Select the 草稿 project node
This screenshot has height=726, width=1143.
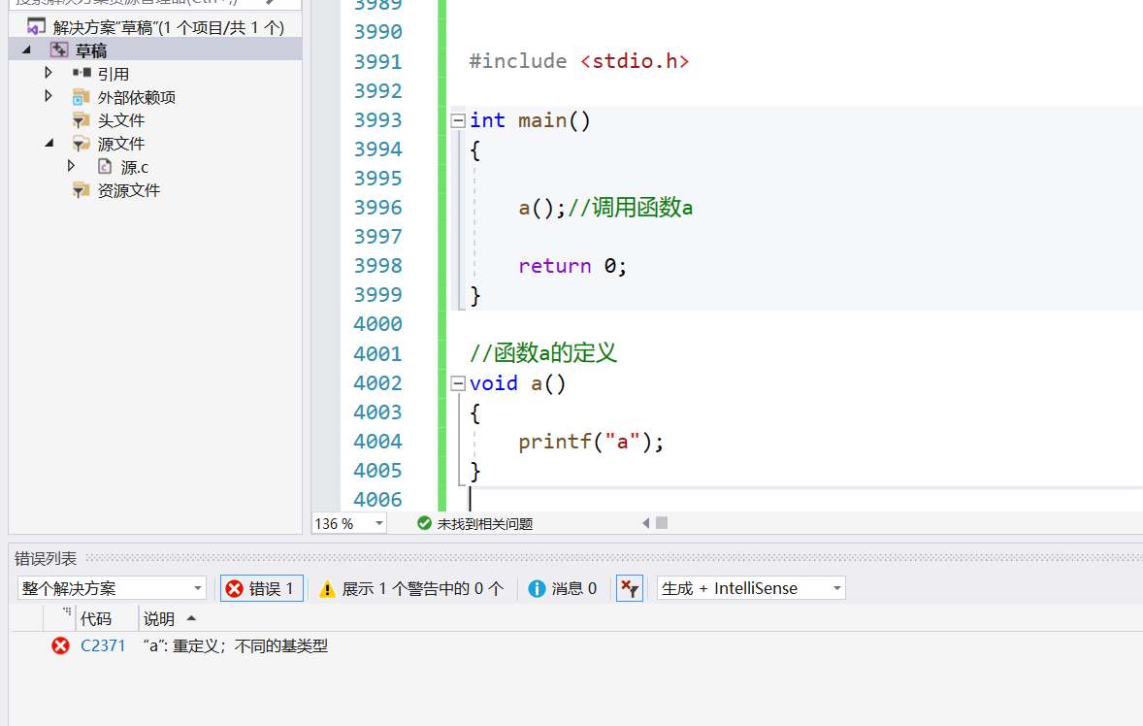[x=154, y=50]
